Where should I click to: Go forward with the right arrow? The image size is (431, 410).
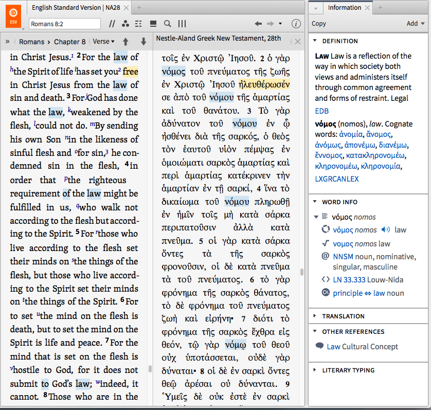point(271,24)
